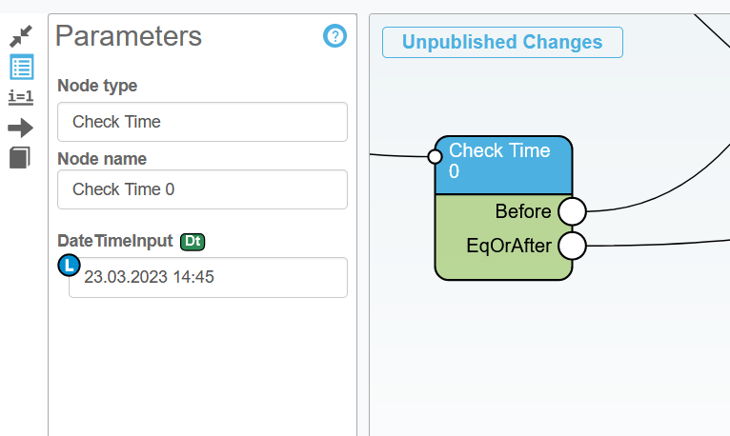Click the Parameters help question mark icon
This screenshot has height=436, width=730.
click(x=335, y=37)
